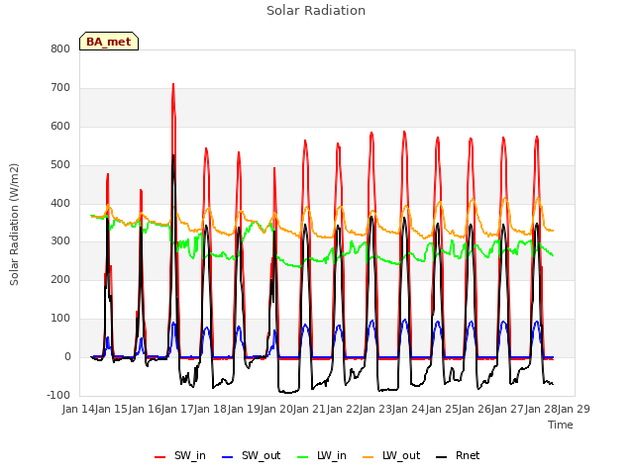Click the 600 y-axis tick label

60,127
